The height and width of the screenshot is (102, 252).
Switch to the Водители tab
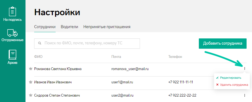[x=69, y=27]
